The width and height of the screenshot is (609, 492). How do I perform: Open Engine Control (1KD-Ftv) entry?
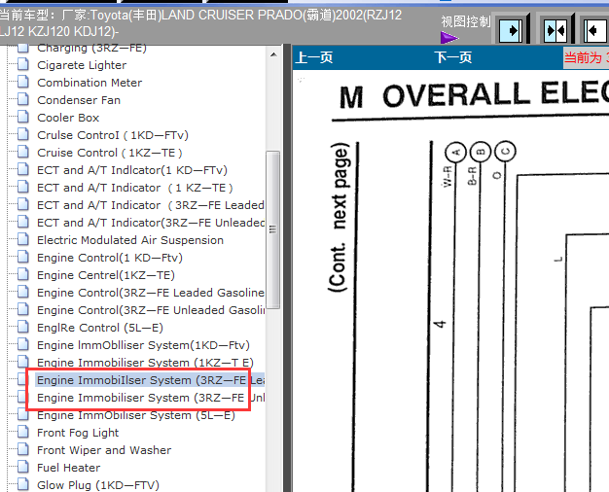110,258
